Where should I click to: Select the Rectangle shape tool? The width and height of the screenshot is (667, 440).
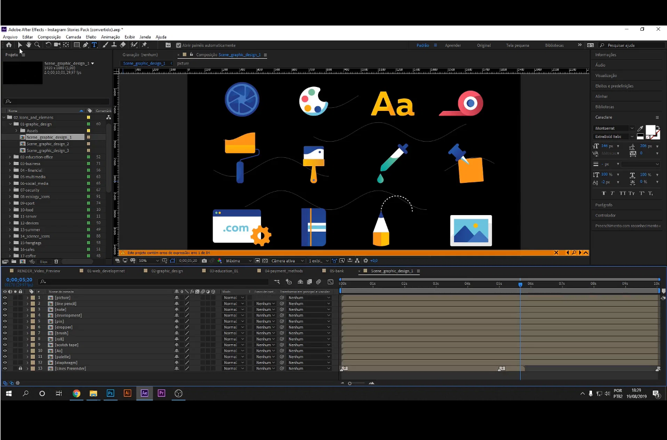pyautogui.click(x=77, y=45)
